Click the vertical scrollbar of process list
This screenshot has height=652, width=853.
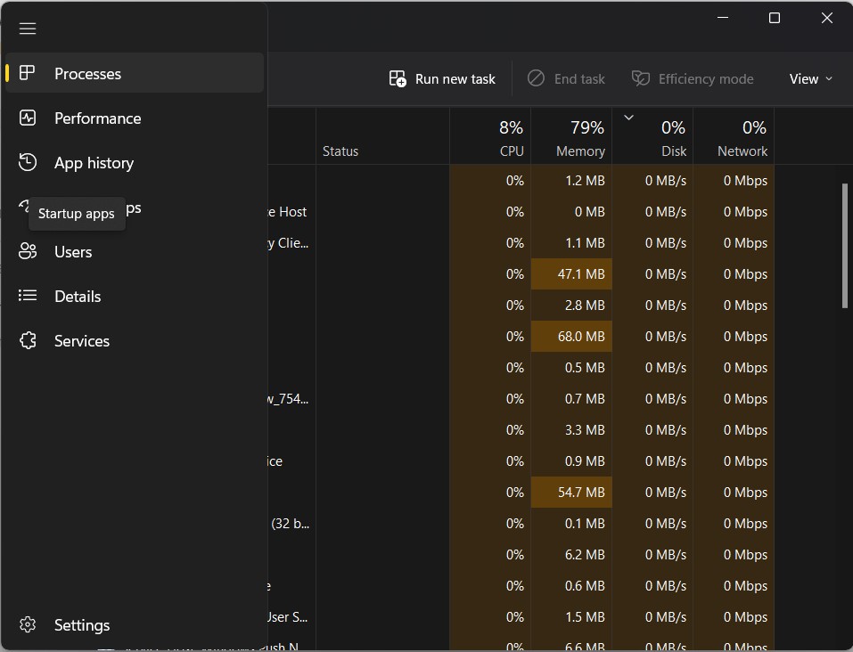pyautogui.click(x=845, y=245)
